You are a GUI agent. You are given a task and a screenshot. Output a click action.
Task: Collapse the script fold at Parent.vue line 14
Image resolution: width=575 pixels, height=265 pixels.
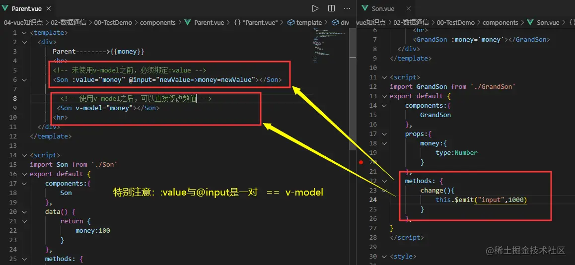(24, 155)
